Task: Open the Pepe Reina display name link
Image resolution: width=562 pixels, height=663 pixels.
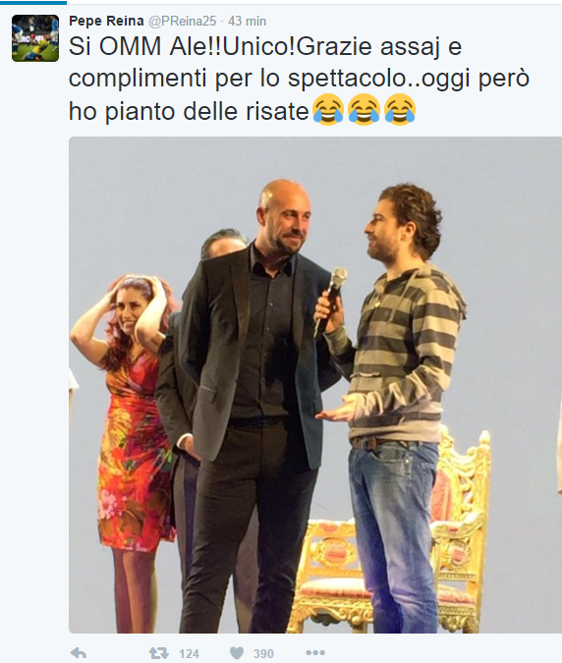Action: pos(106,21)
